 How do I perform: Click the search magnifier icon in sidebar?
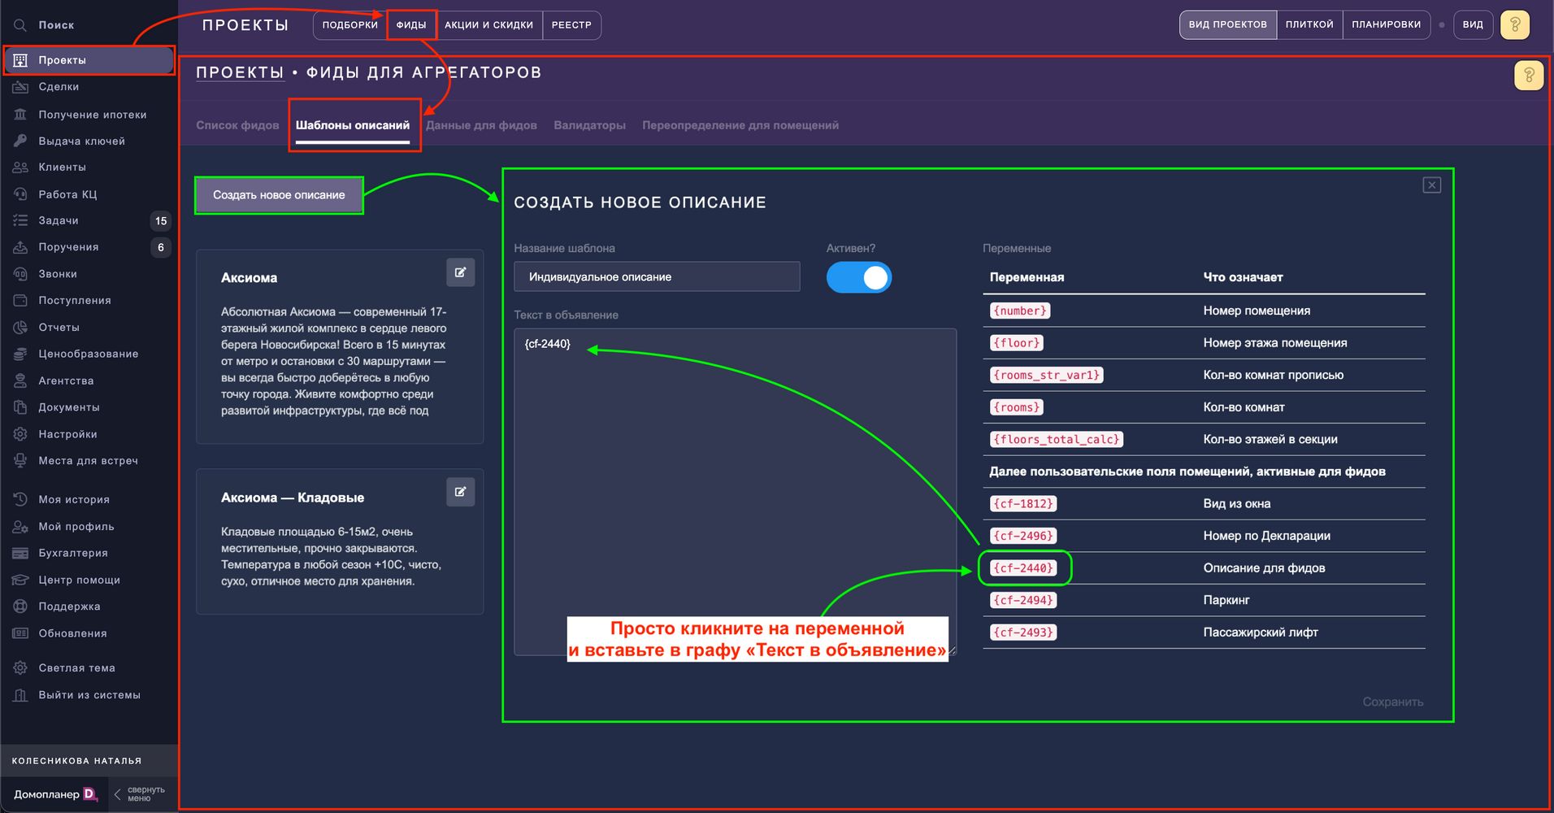pyautogui.click(x=20, y=25)
